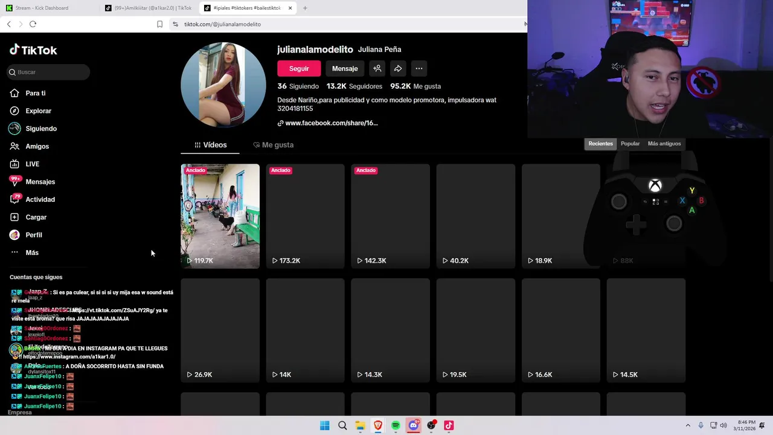Bookmark this page with the bookmark icon
This screenshot has width=773, height=435.
pyautogui.click(x=159, y=24)
